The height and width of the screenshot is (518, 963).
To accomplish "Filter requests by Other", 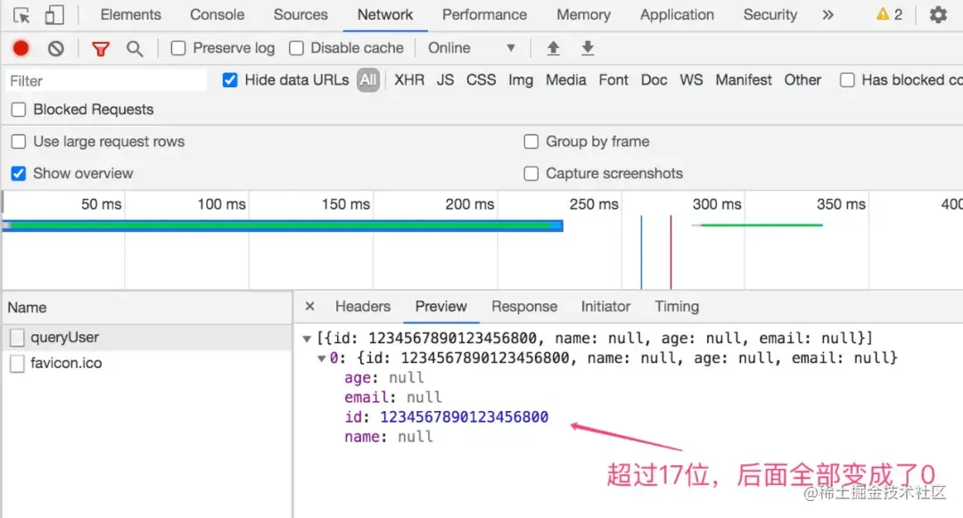I will pyautogui.click(x=802, y=79).
